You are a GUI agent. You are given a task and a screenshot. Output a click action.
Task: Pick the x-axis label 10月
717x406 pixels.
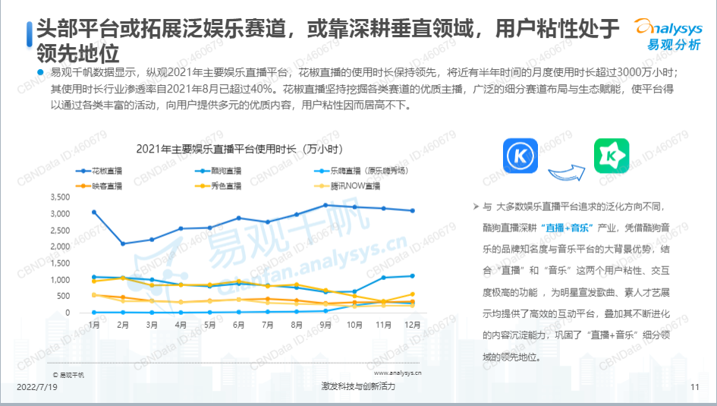pos(355,325)
